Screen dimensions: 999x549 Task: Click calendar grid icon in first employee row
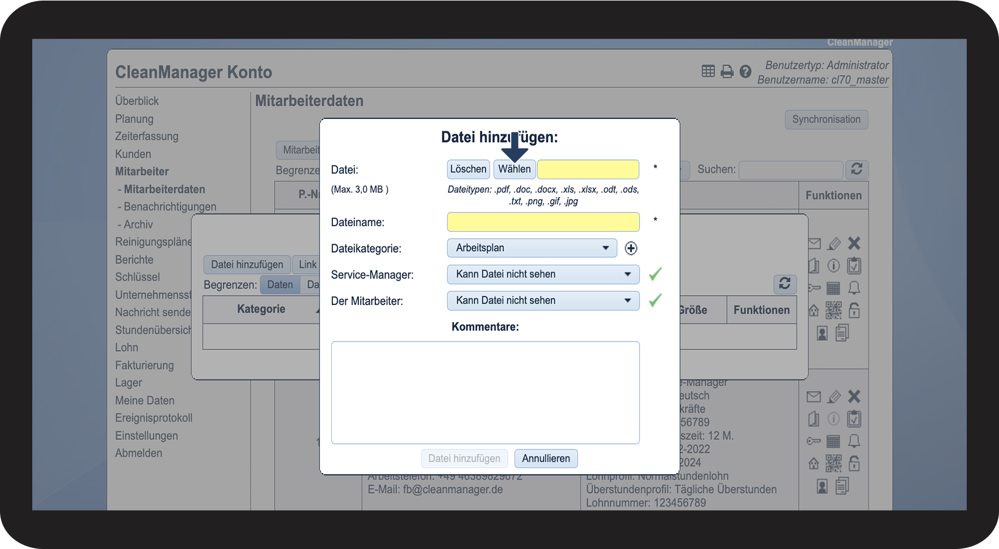point(833,288)
